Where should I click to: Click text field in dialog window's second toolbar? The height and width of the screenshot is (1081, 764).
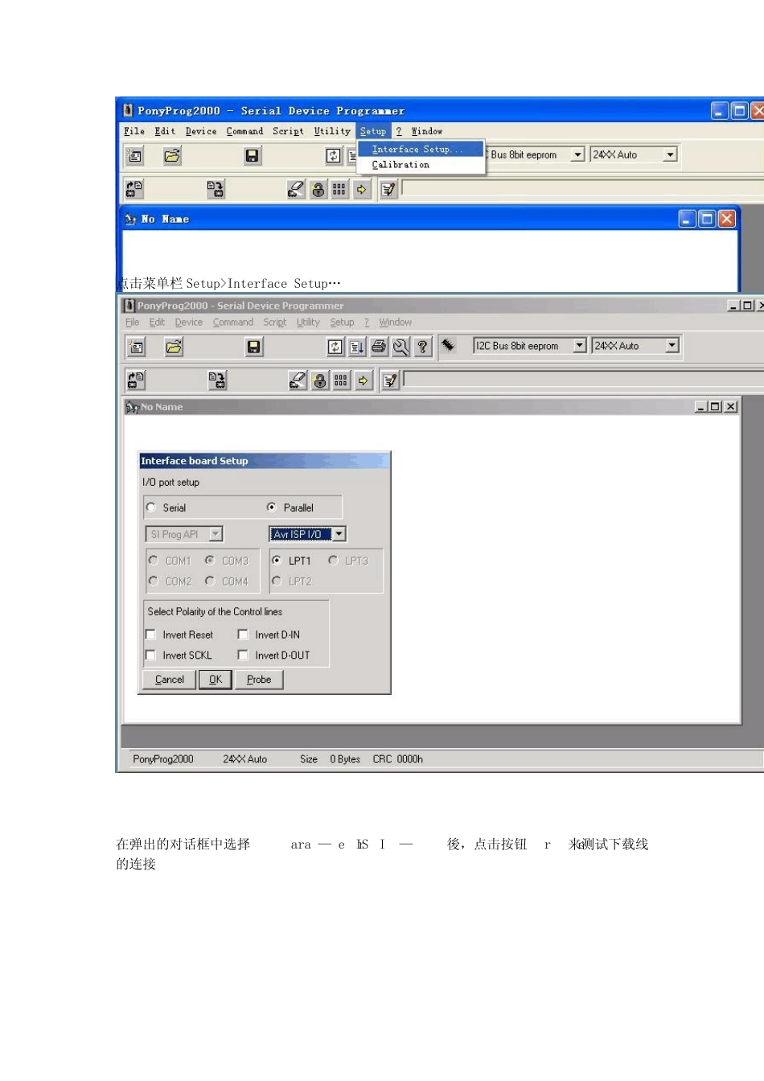click(583, 380)
